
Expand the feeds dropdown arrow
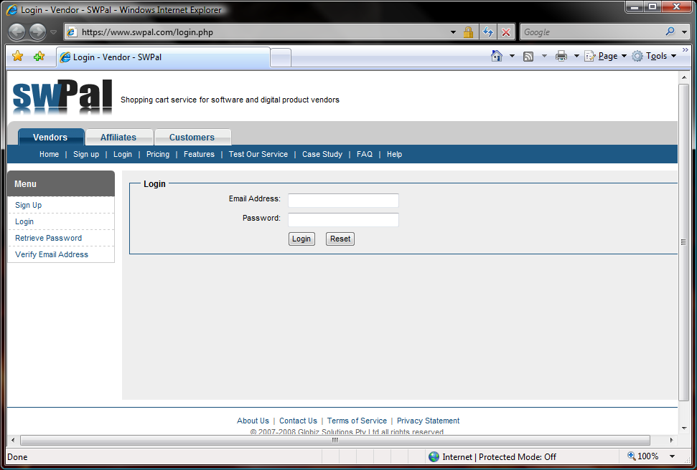coord(544,56)
